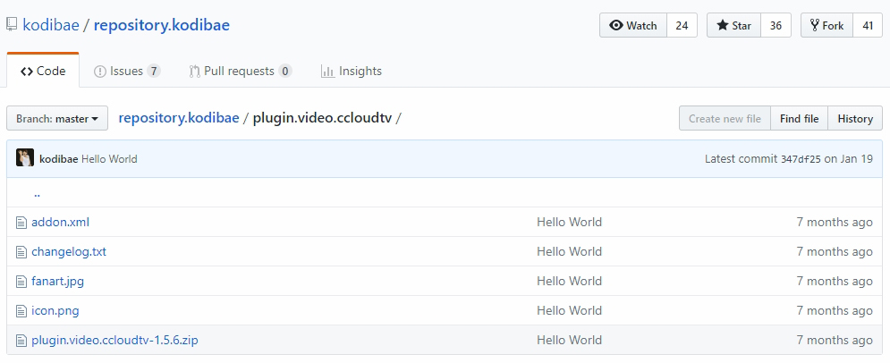The height and width of the screenshot is (363, 890).
Task: Open the Hello World latest commit message
Action: point(109,159)
